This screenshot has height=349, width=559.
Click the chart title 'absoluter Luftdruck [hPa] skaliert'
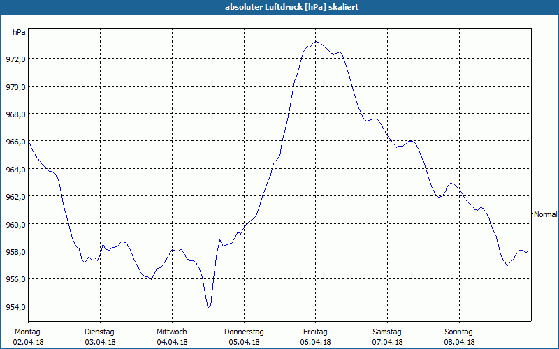click(291, 7)
